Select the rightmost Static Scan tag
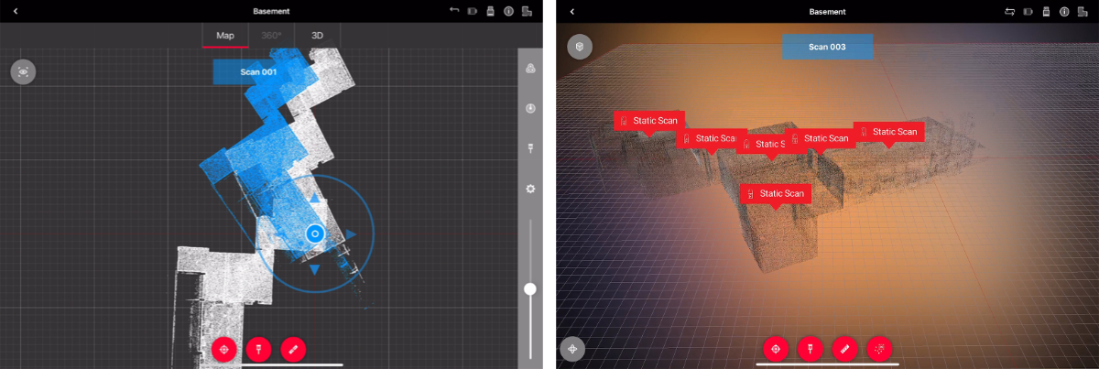1099x369 pixels. [x=888, y=131]
